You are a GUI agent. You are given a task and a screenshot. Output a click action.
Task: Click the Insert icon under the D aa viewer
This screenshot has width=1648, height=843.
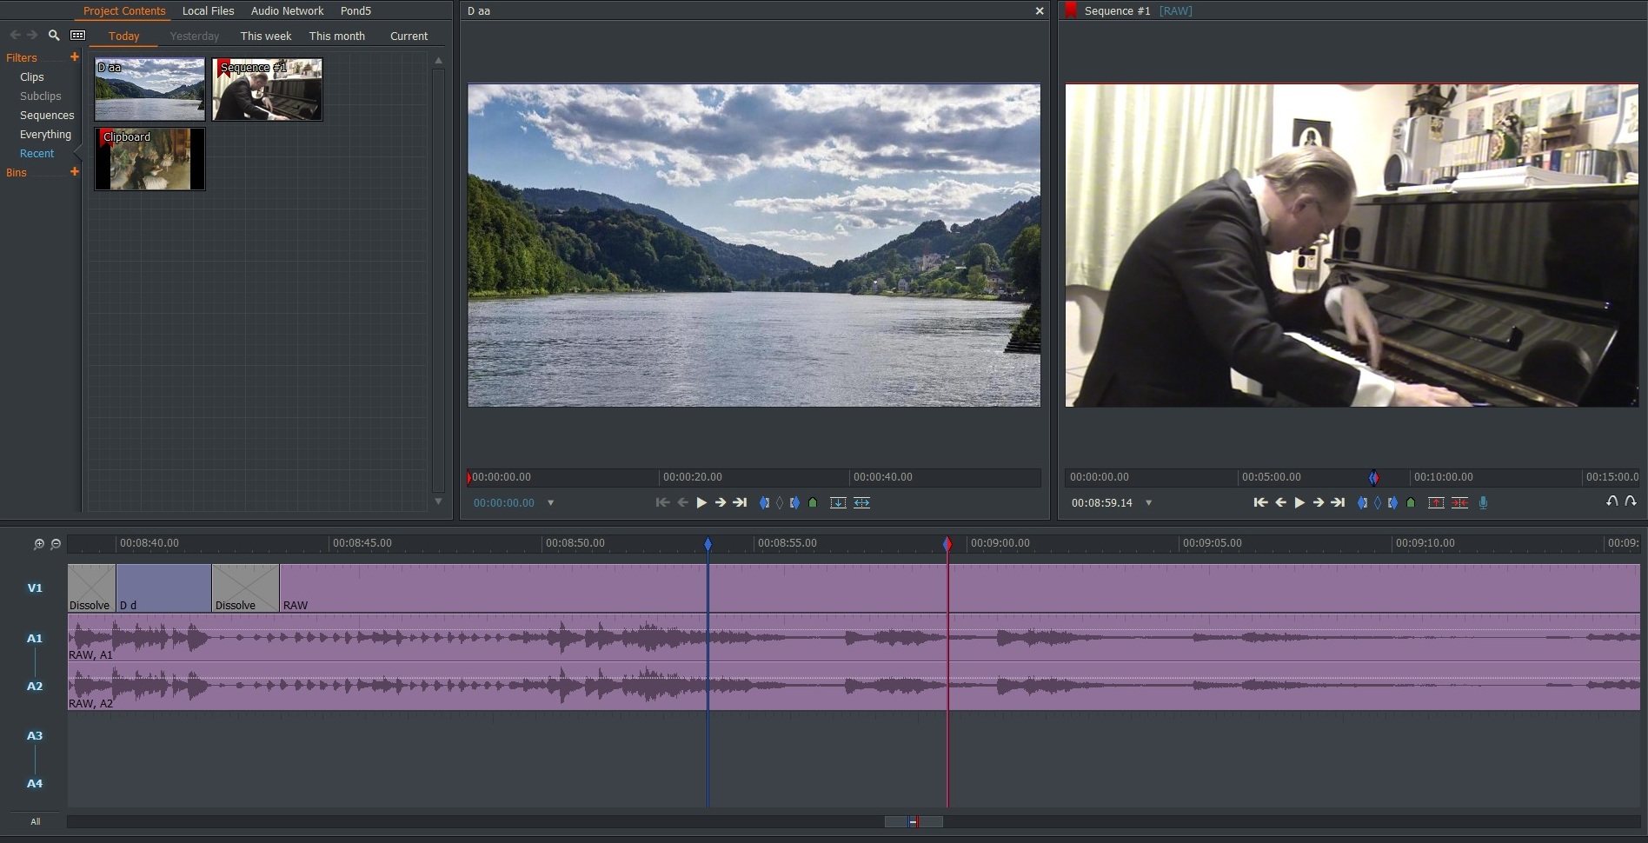(x=838, y=502)
